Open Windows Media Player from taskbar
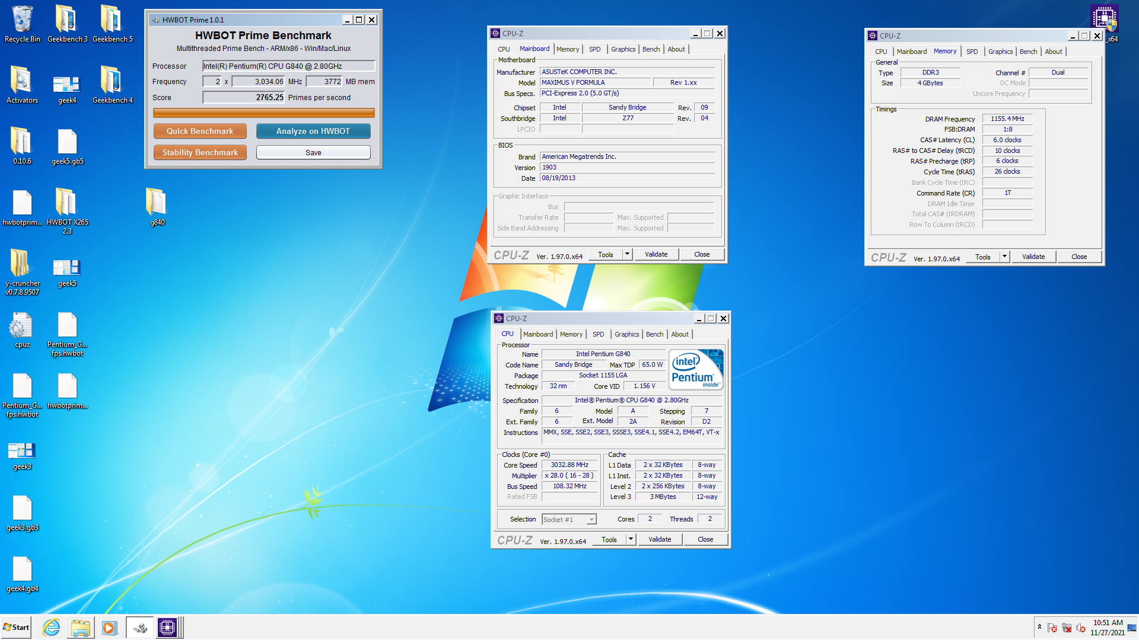This screenshot has height=640, width=1139. pos(109,628)
